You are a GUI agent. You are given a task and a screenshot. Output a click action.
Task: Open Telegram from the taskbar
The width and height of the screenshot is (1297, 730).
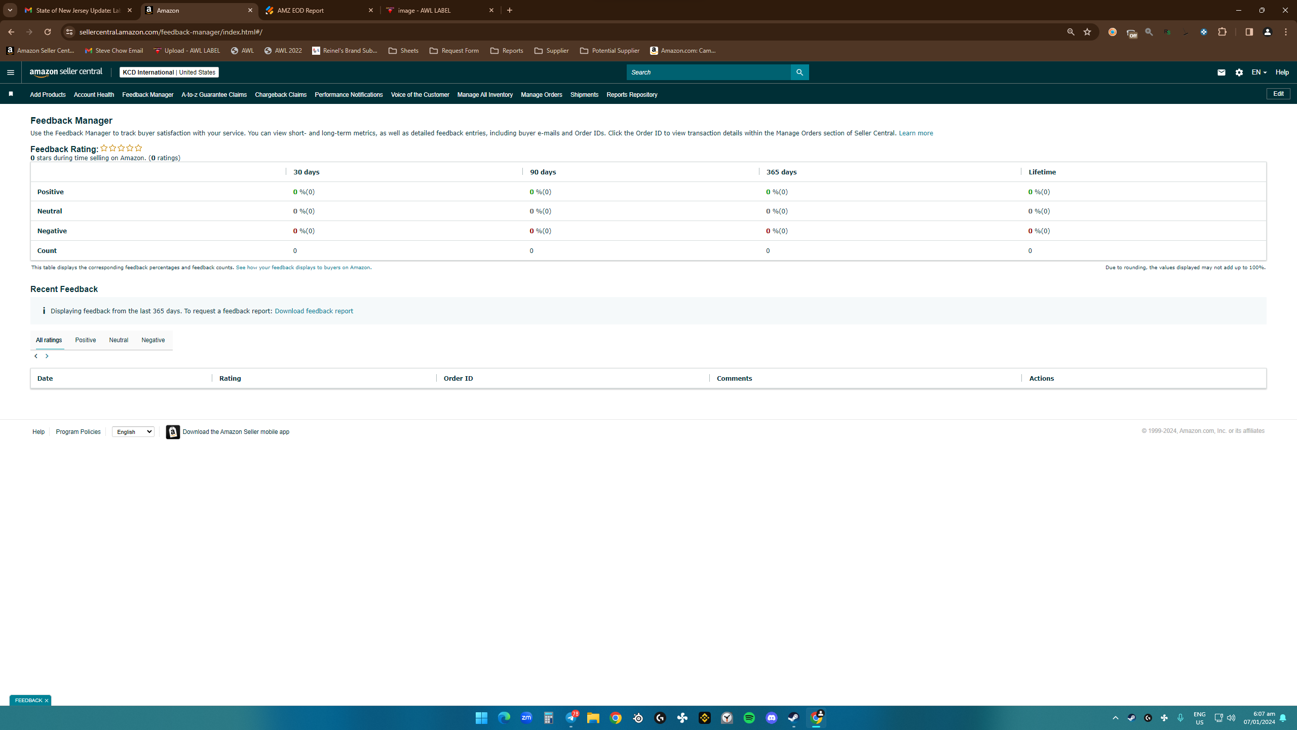[571, 718]
